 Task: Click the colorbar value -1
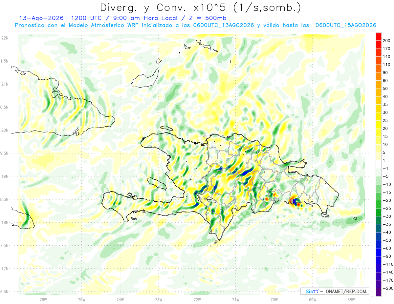[385, 168]
